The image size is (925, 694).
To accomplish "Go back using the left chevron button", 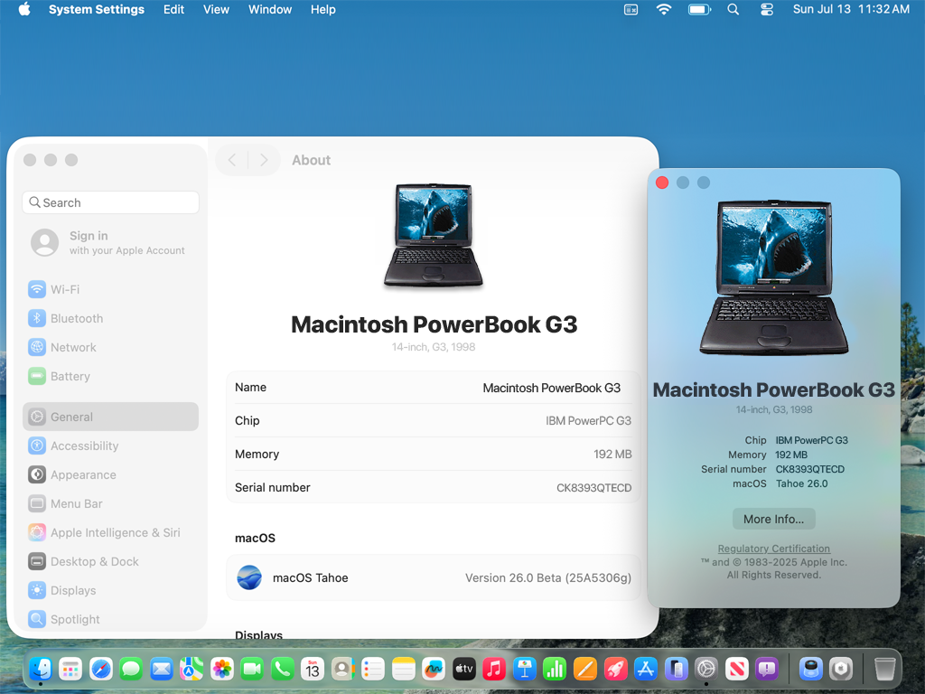I will [x=232, y=160].
